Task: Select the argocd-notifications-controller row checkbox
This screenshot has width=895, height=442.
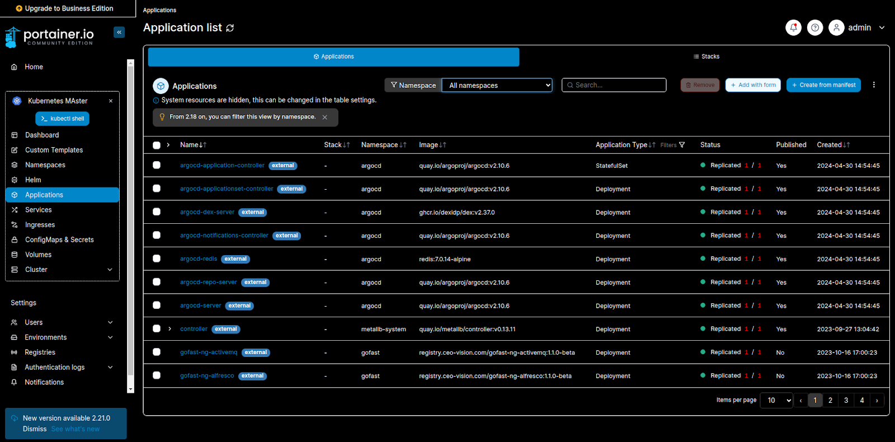Action: click(157, 236)
